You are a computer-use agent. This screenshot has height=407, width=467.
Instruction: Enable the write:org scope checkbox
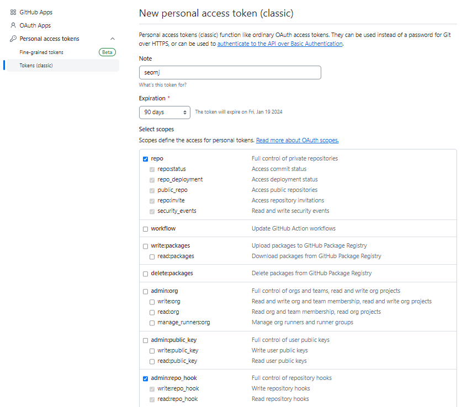click(152, 302)
